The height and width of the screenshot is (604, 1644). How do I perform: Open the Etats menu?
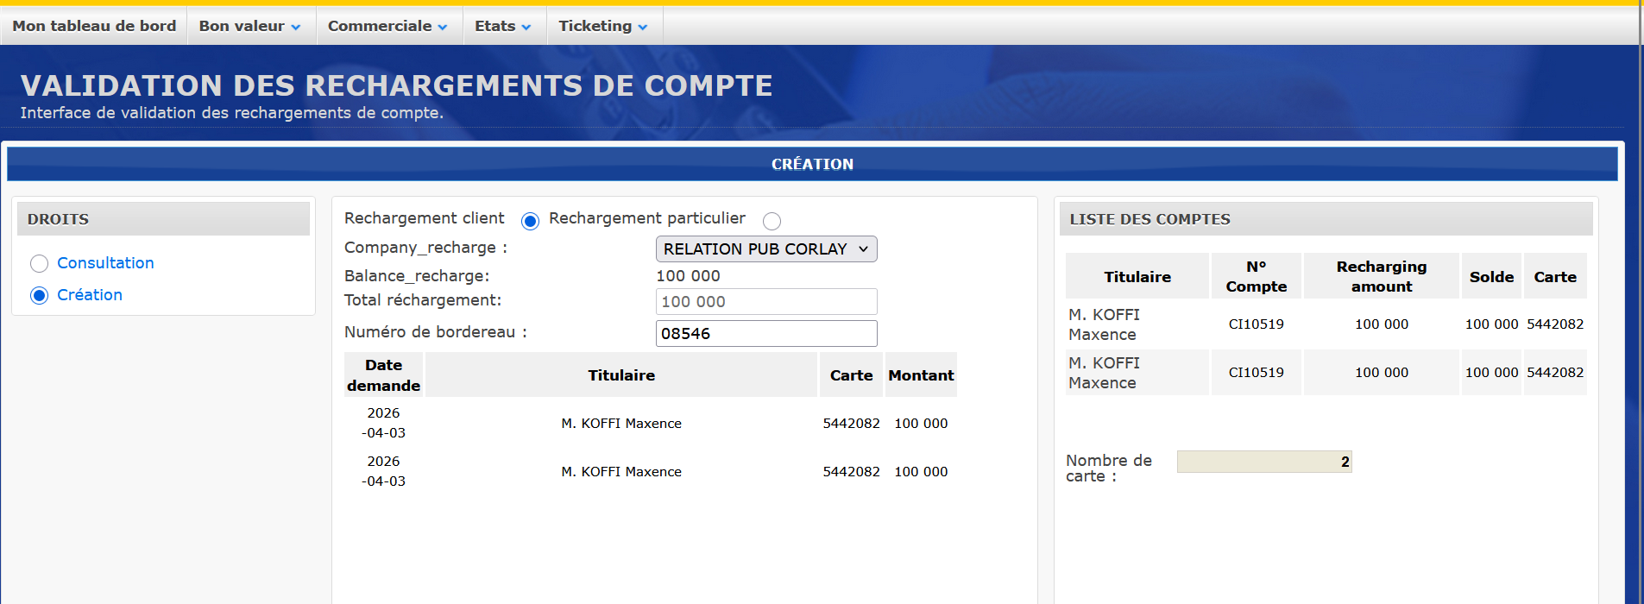coord(502,26)
